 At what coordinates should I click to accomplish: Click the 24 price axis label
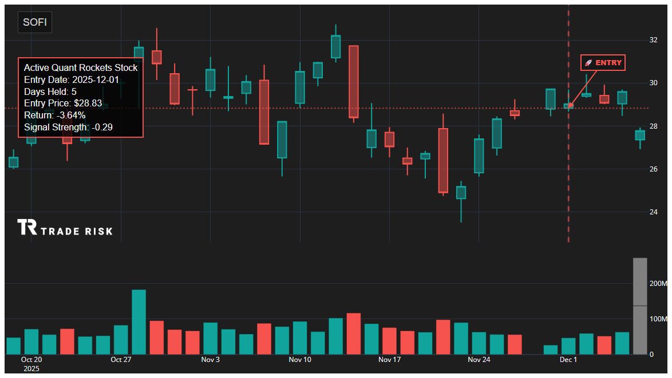pos(654,212)
